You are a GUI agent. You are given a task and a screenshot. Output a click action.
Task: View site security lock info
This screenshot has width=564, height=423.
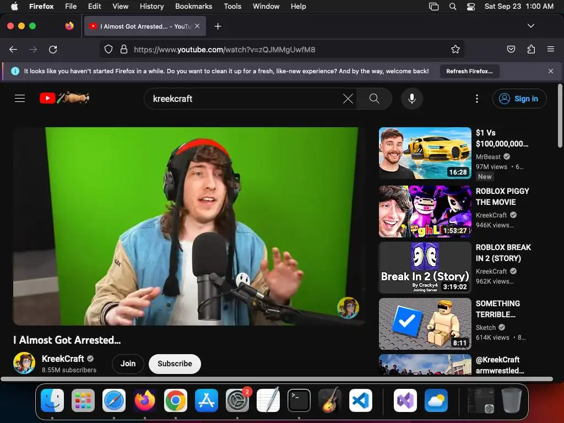point(124,49)
